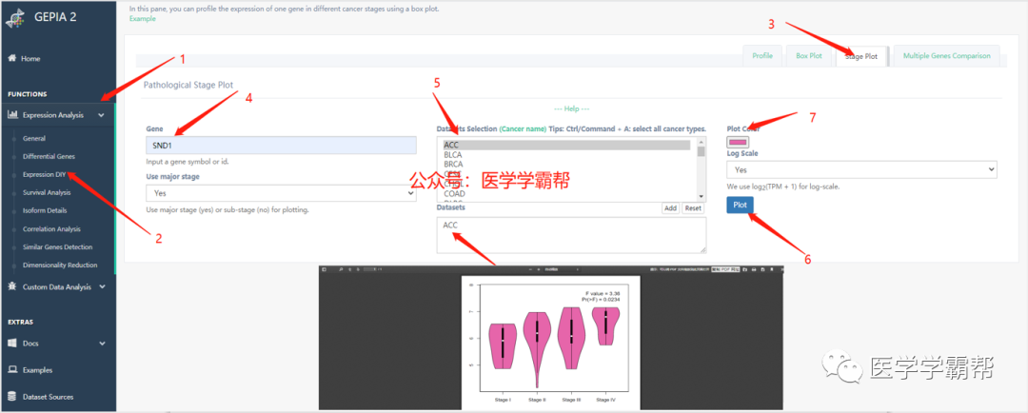This screenshot has height=413, width=1028.
Task: Open the PDF viewer zoom level dropdown
Action: (563, 269)
